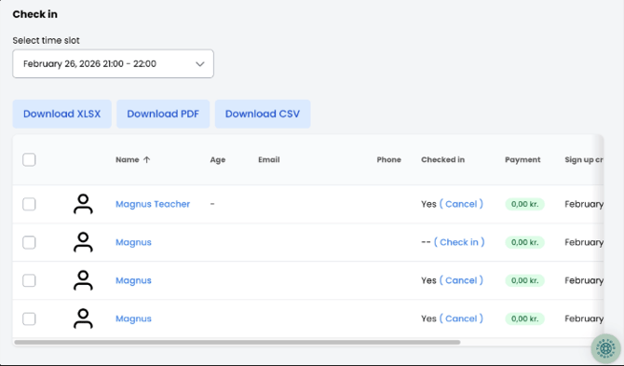Viewport: 624px width, 366px height.
Task: Click the dash Age value for Magnus Teacher
Action: [x=212, y=204]
